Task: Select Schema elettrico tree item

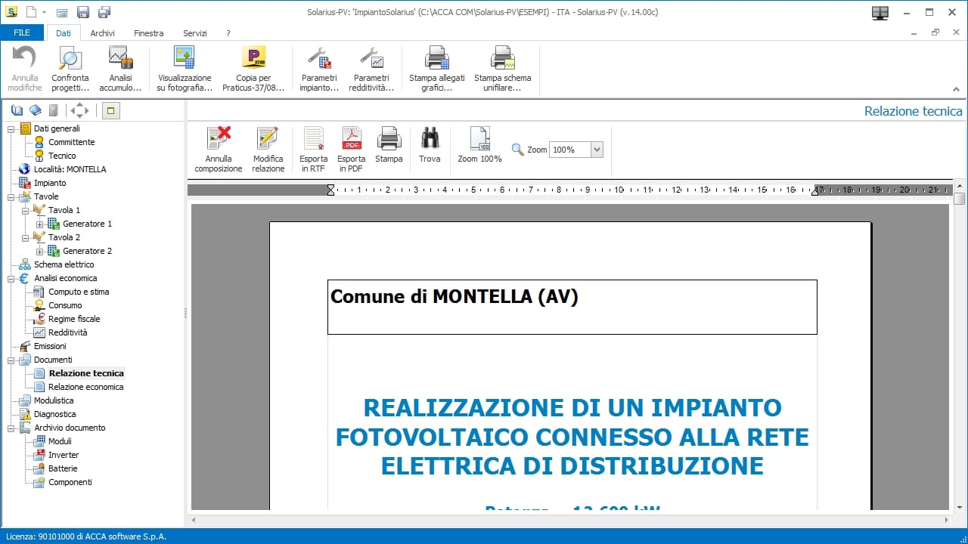Action: pos(64,264)
